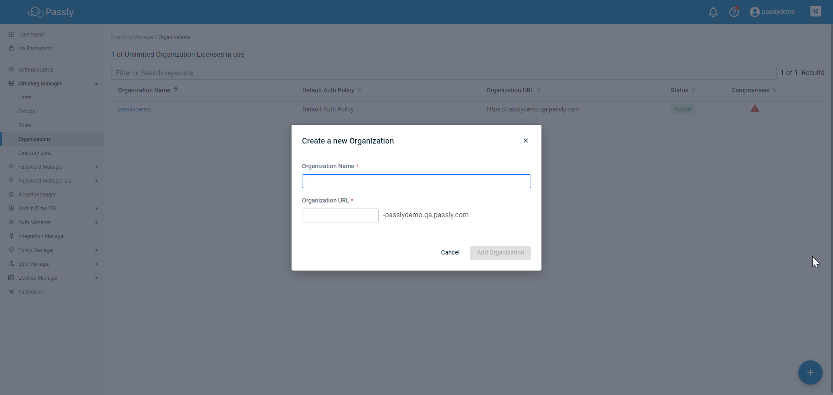Click the Directory Manager people icon
Screen dimensions: 833x395
pyautogui.click(x=11, y=83)
